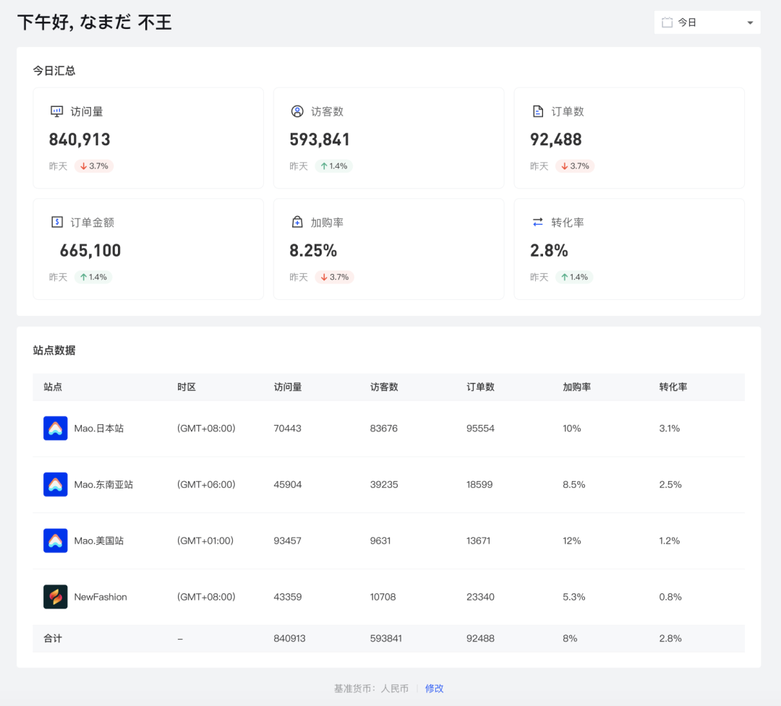The width and height of the screenshot is (781, 706).
Task: Click the Mao.日本站 site logo
Action: coord(55,428)
